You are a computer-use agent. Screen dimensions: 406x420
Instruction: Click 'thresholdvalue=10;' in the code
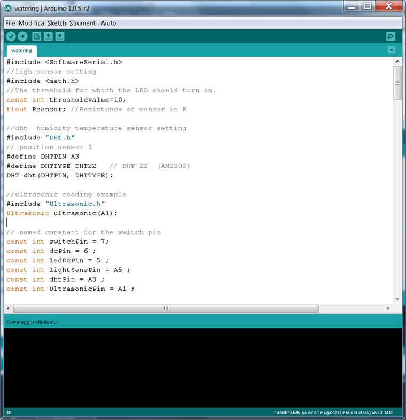(x=88, y=100)
